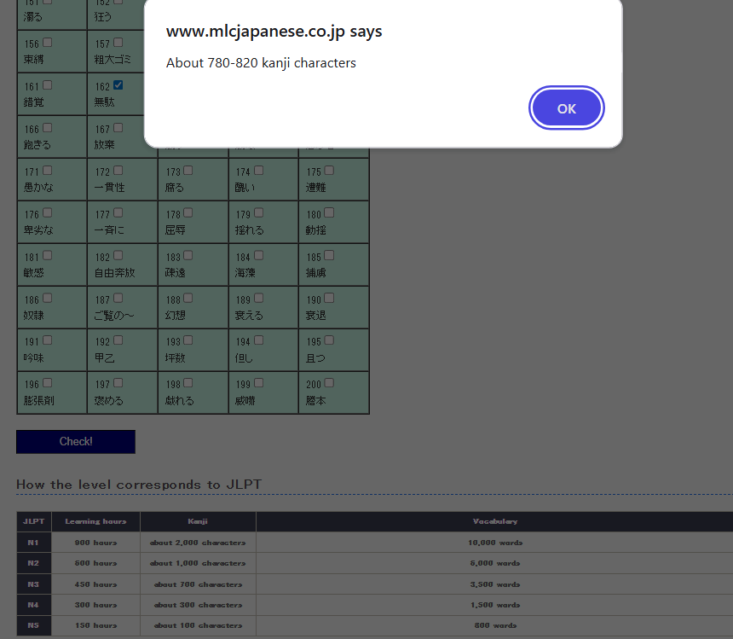Image resolution: width=733 pixels, height=639 pixels.
Task: Click '900 hours' cell
Action: pos(95,543)
